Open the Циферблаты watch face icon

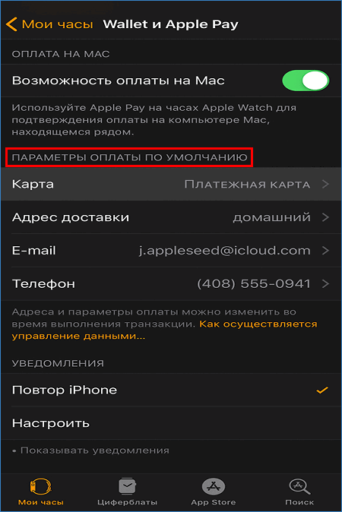[127, 486]
